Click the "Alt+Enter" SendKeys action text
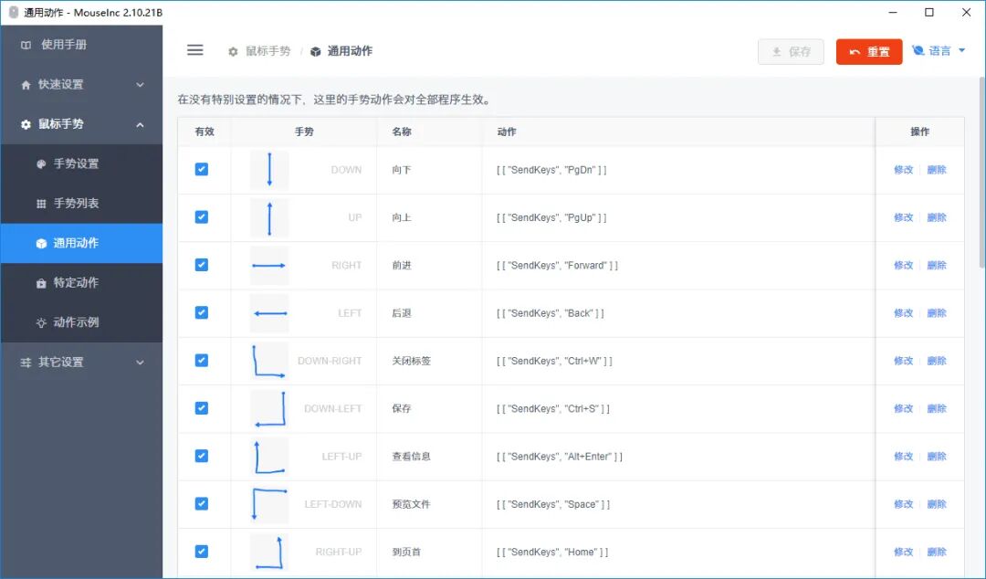Viewport: 986px width, 579px height. (x=559, y=457)
